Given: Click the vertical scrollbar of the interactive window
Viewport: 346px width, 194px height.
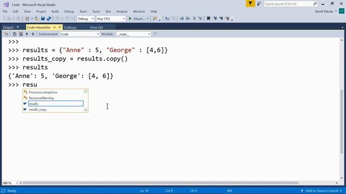Looking at the screenshot, I should coord(342,121).
